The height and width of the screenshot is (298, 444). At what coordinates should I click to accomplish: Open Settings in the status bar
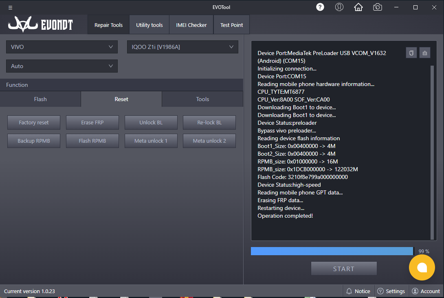click(x=391, y=291)
